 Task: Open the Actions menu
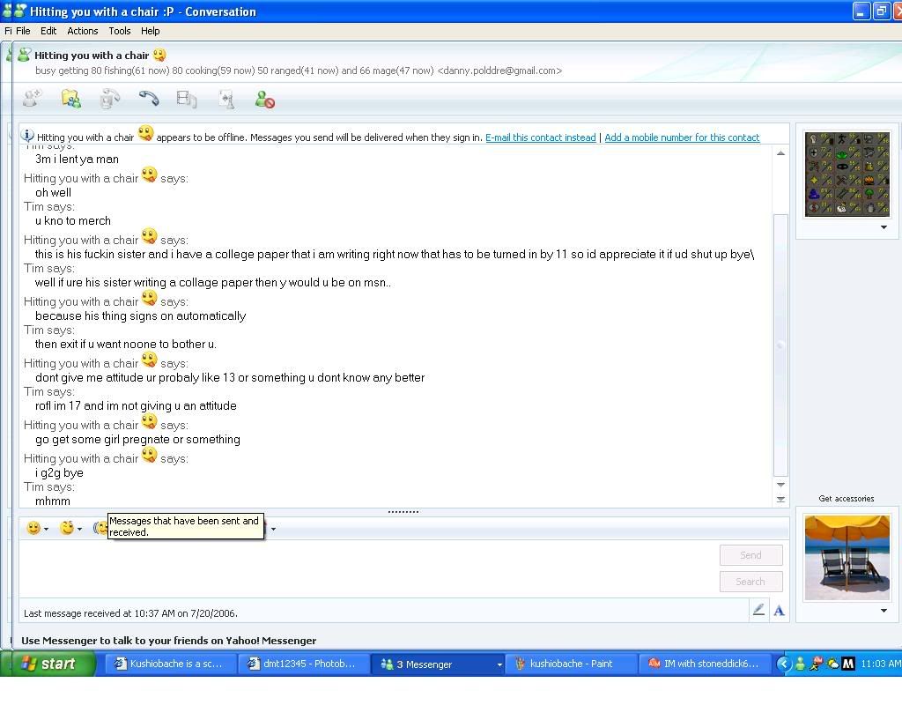pyautogui.click(x=83, y=31)
